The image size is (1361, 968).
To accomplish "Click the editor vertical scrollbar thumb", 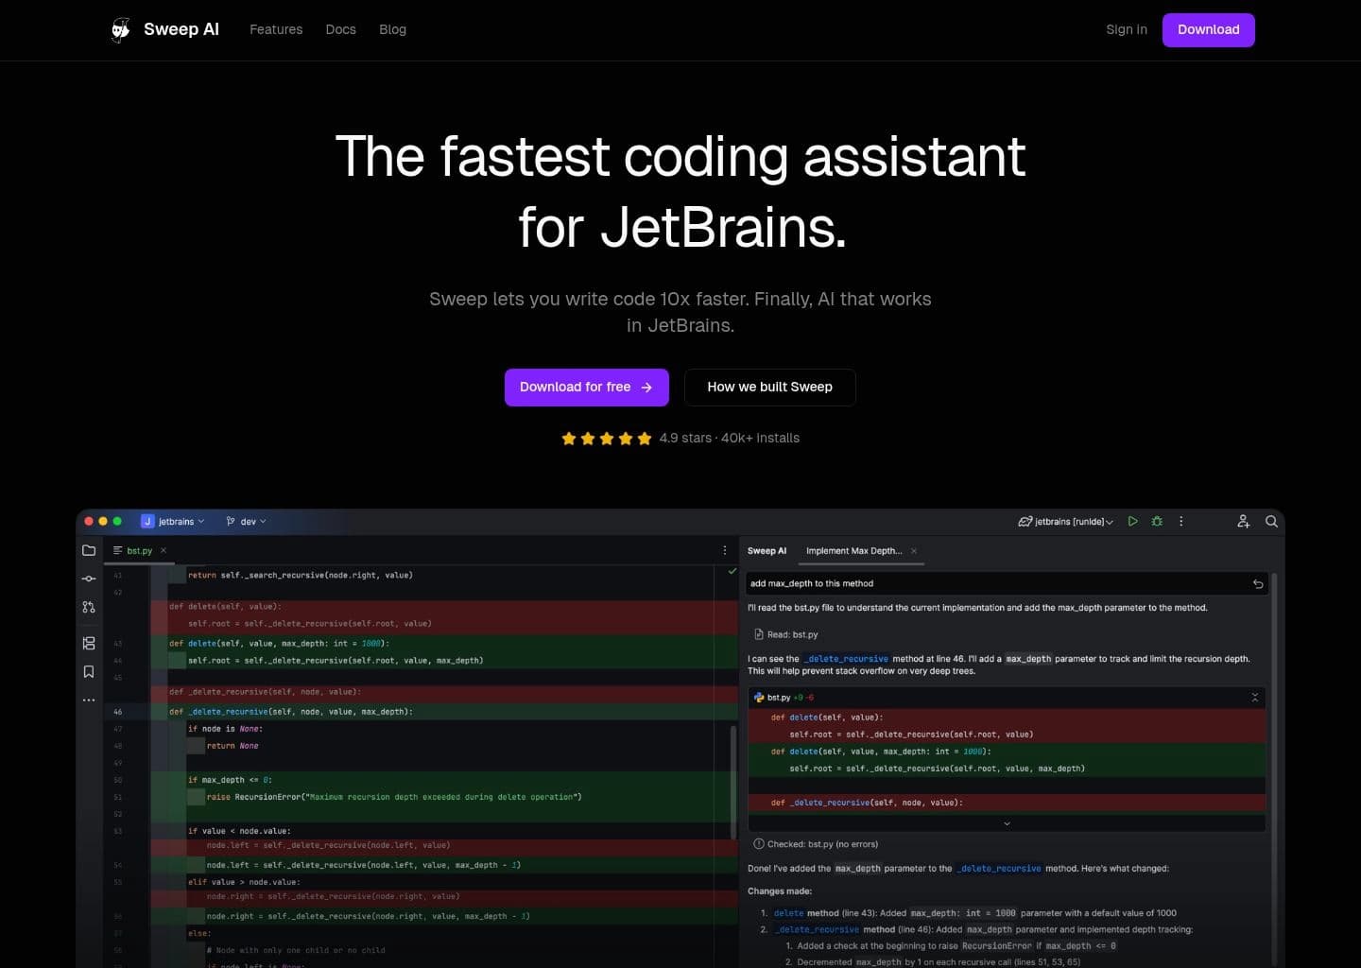I will (x=733, y=782).
